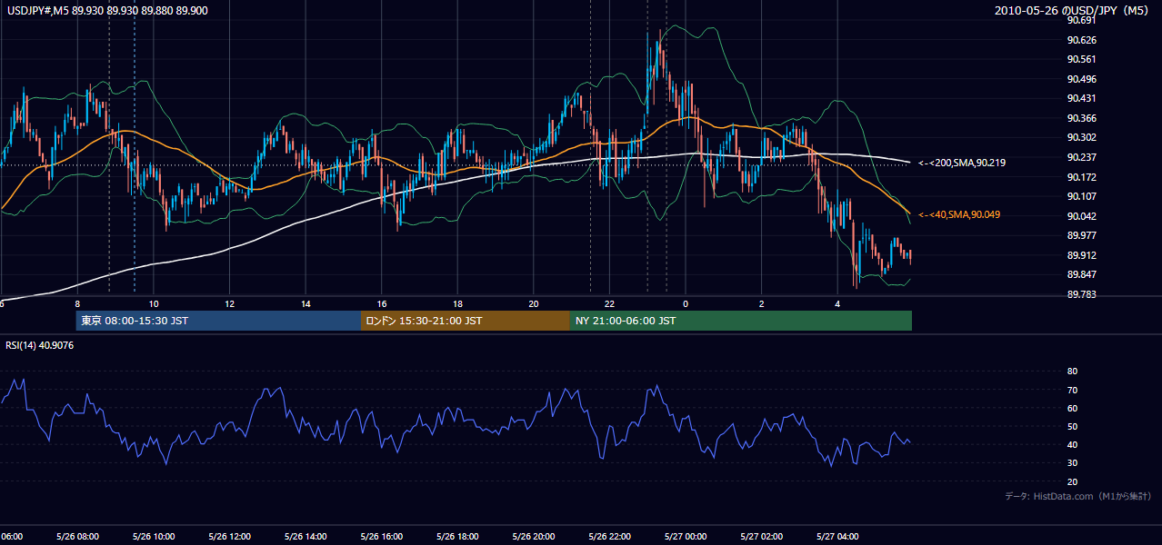Image resolution: width=1162 pixels, height=545 pixels.
Task: Click price axis value 90.691
Action: (x=1081, y=20)
